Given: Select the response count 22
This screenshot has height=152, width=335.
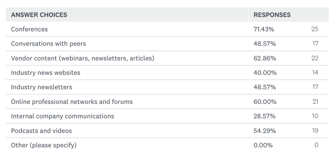Looking at the screenshot, I should (x=315, y=58).
